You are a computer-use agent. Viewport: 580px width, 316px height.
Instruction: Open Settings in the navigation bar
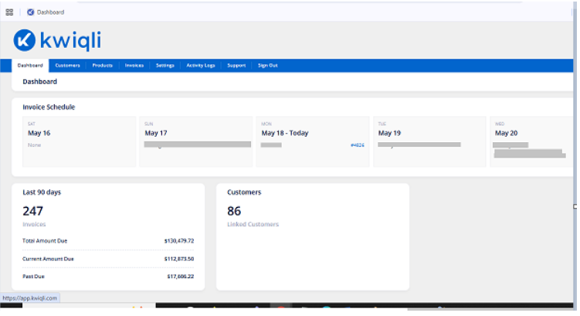(x=165, y=66)
